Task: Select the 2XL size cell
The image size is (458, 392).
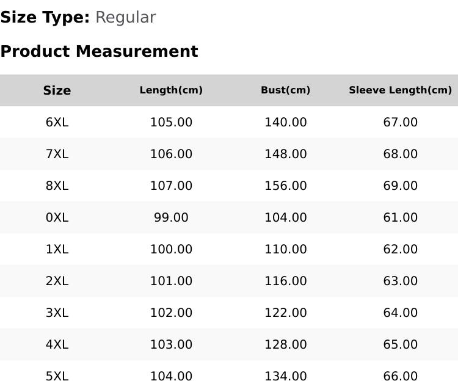Action: click(57, 281)
